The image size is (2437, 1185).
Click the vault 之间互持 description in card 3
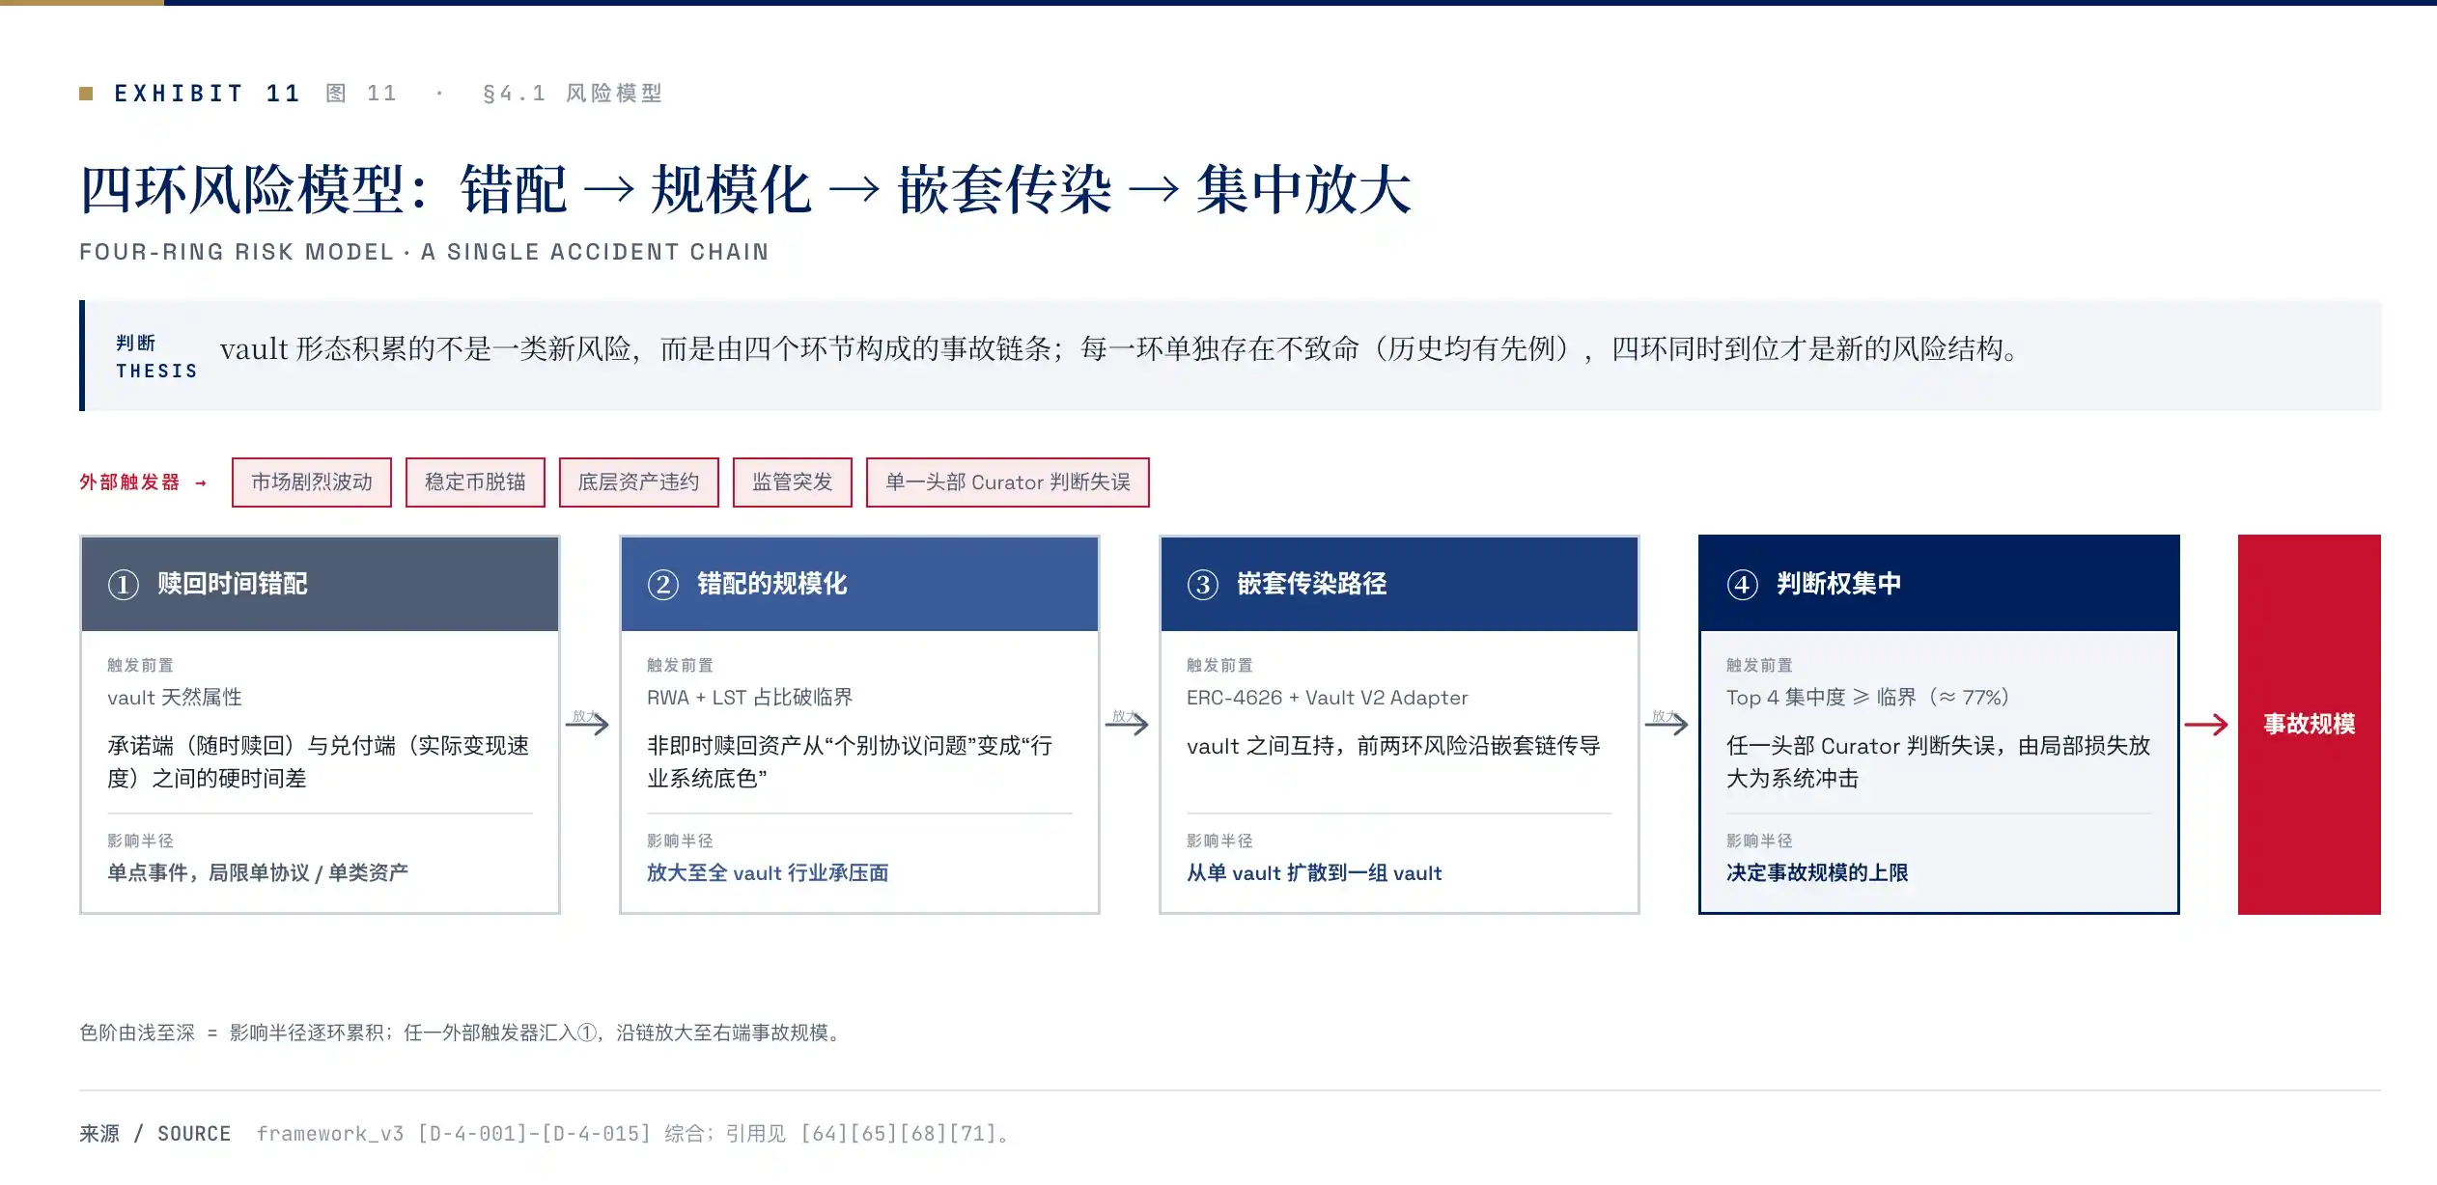click(x=1393, y=746)
